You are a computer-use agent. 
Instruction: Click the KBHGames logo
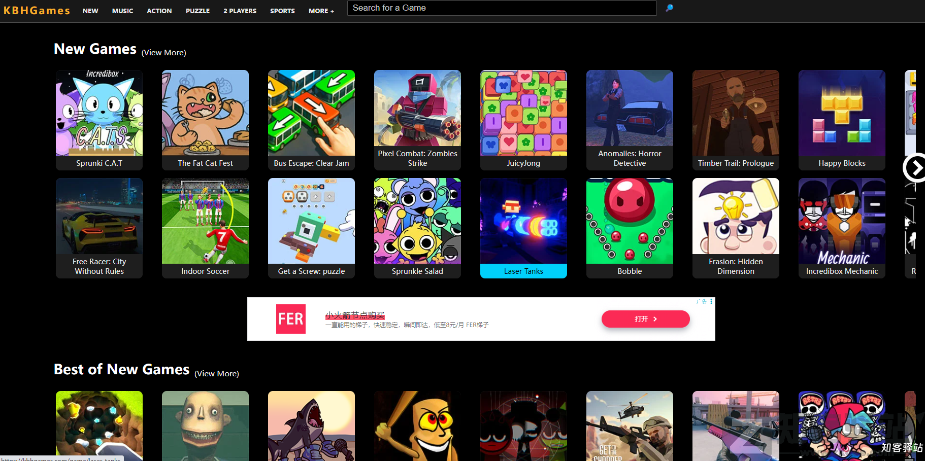[37, 11]
